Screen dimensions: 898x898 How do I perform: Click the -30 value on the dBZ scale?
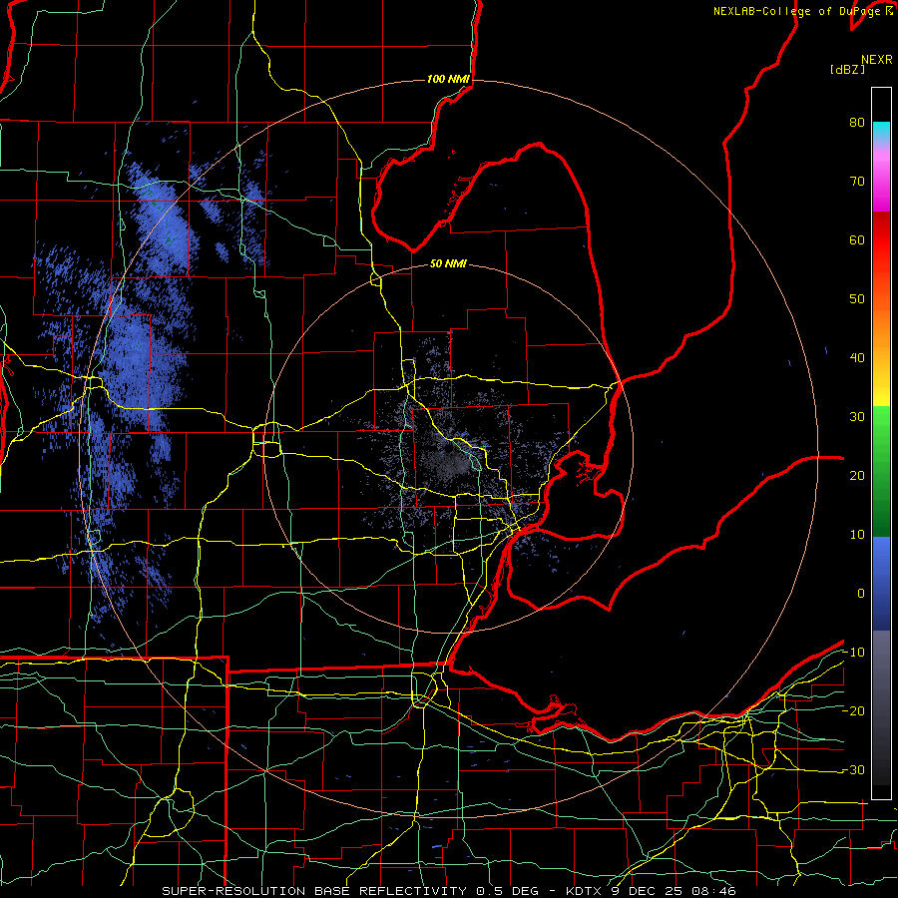click(x=853, y=770)
